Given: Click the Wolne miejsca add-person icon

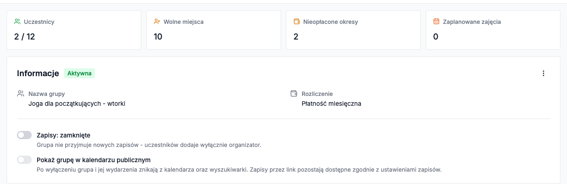Looking at the screenshot, I should [157, 21].
